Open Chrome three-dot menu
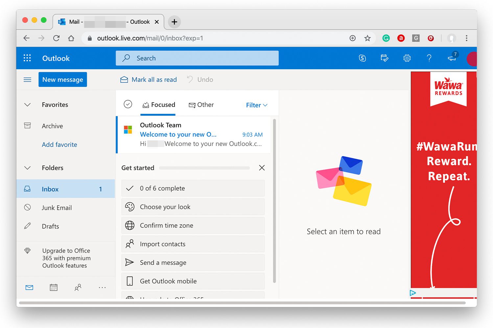Image resolution: width=493 pixels, height=328 pixels. 466,38
